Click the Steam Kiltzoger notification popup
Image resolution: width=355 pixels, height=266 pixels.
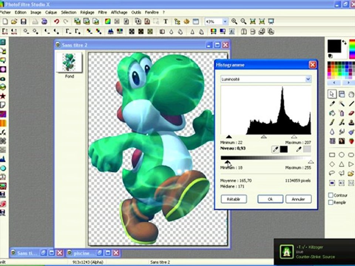point(314,252)
